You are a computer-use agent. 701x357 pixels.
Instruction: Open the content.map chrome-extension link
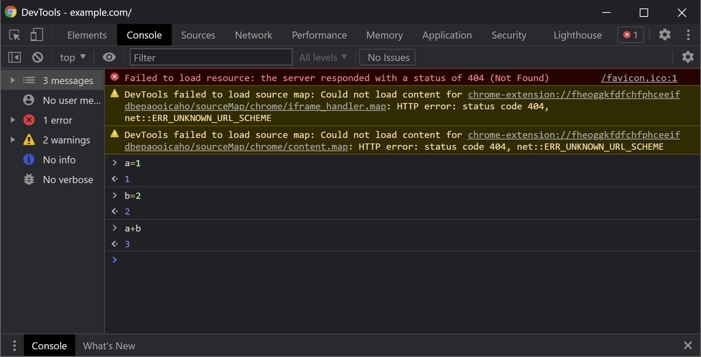[402, 140]
